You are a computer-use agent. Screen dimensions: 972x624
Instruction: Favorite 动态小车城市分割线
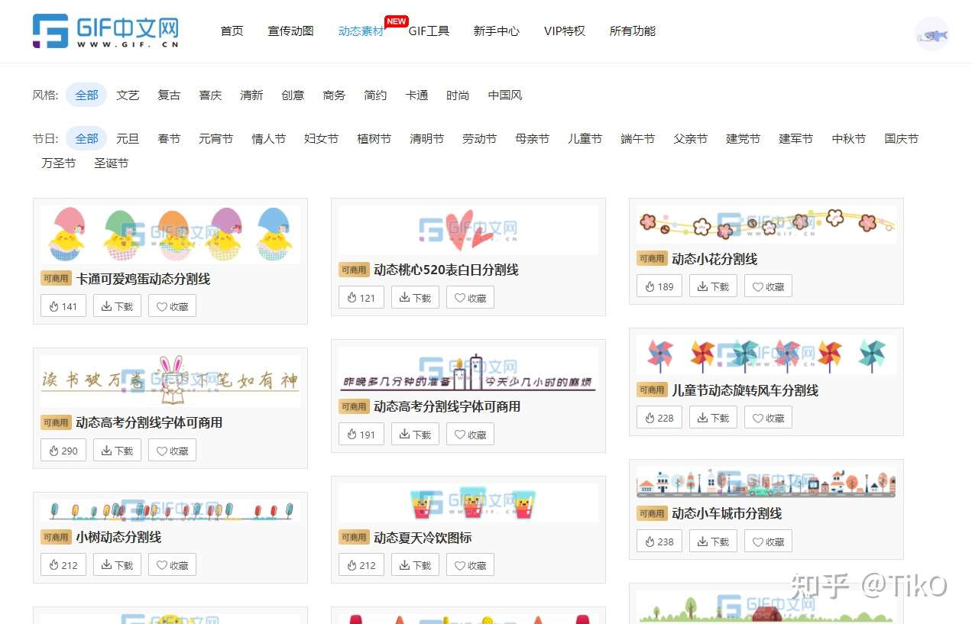767,541
